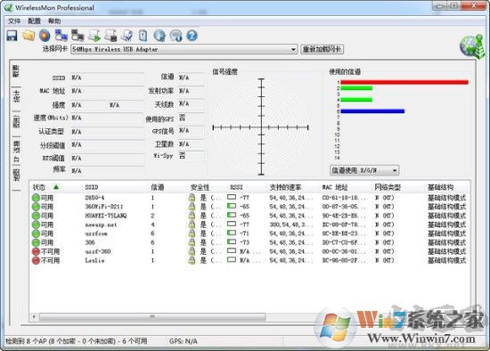Open help via the blue question mark icon
This screenshot has width=490, height=351.
click(192, 36)
